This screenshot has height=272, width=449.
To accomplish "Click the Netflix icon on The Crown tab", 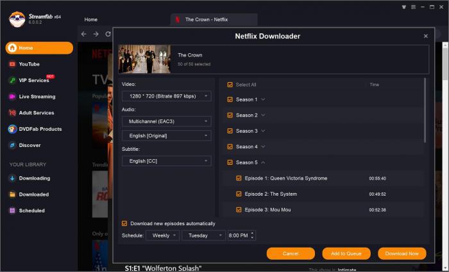I will point(178,19).
